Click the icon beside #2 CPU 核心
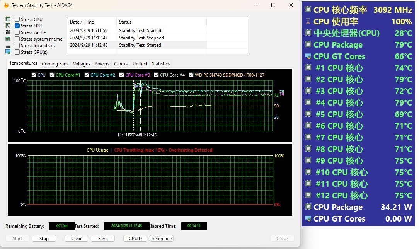This screenshot has width=419, height=249. (x=308, y=79)
